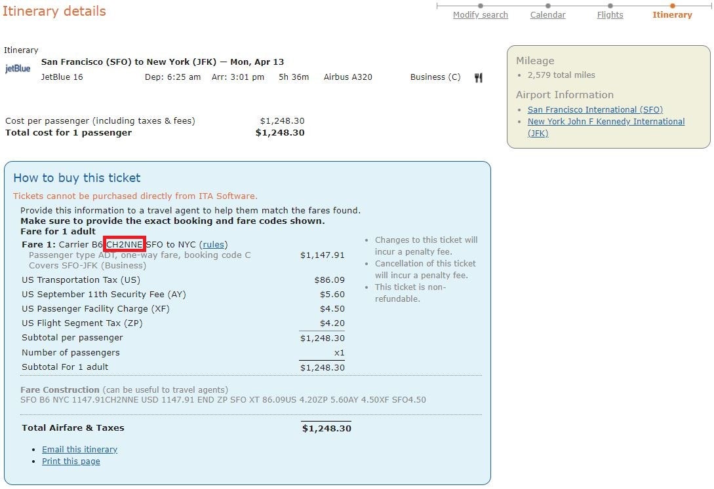Click the Itinerary details heading
Viewport: 714px width, 489px height.
(54, 11)
